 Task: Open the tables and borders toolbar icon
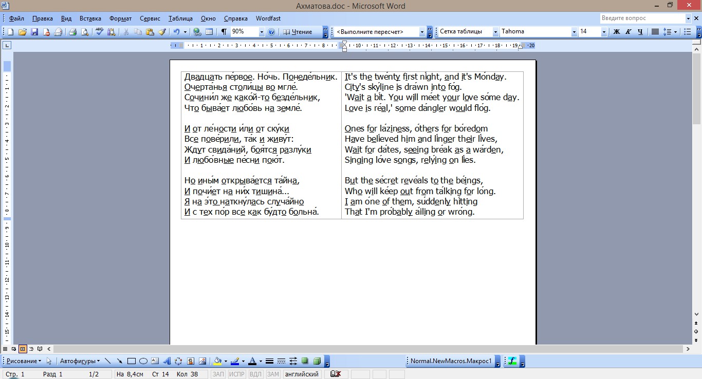coord(209,32)
